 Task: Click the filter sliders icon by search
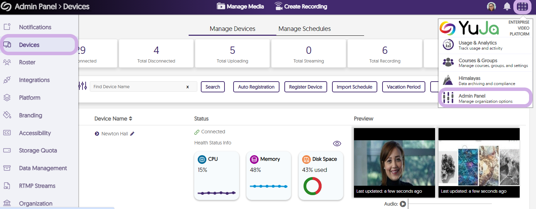[x=82, y=86]
